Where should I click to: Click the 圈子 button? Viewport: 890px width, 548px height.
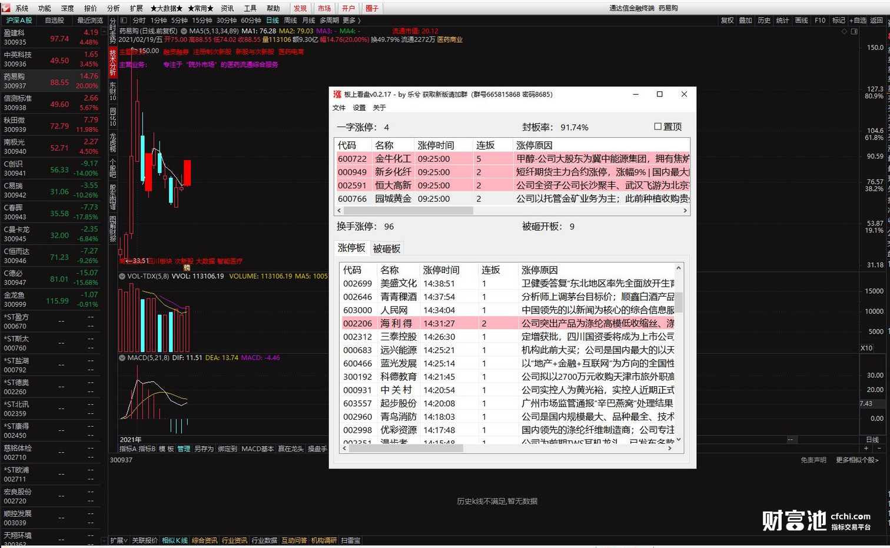[x=372, y=8]
